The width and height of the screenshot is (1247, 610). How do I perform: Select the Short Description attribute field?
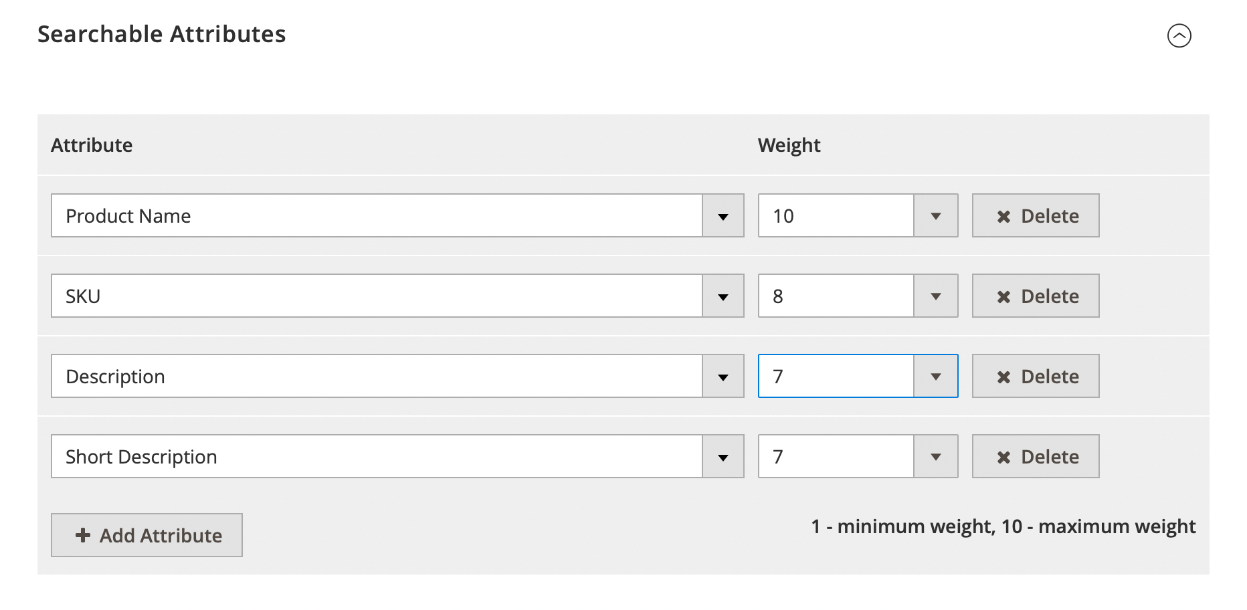376,457
